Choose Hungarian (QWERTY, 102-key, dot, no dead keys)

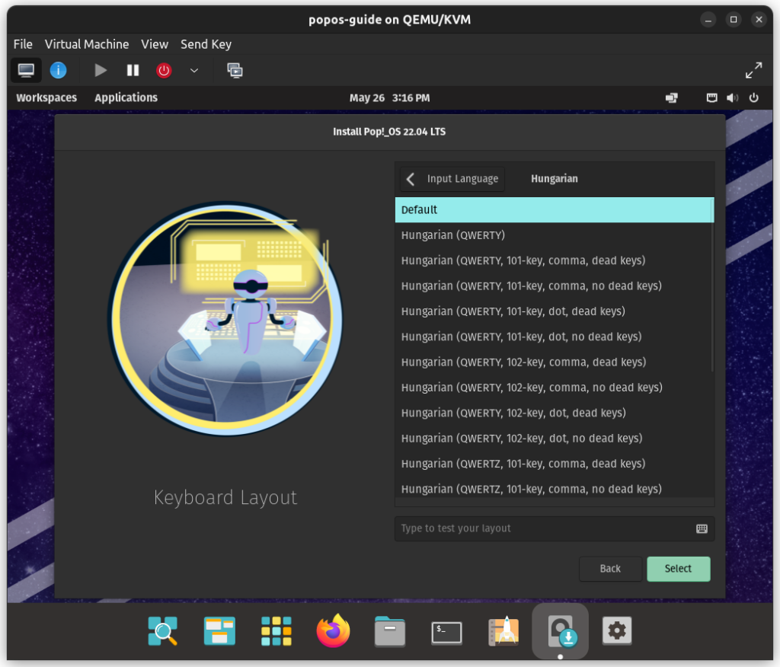(x=555, y=439)
